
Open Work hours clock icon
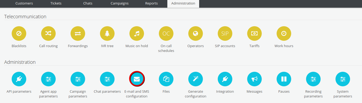(284, 34)
